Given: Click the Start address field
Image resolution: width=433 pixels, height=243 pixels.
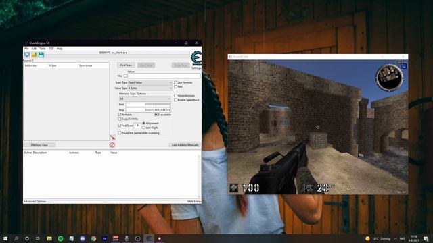Looking at the screenshot, I should pyautogui.click(x=148, y=105).
